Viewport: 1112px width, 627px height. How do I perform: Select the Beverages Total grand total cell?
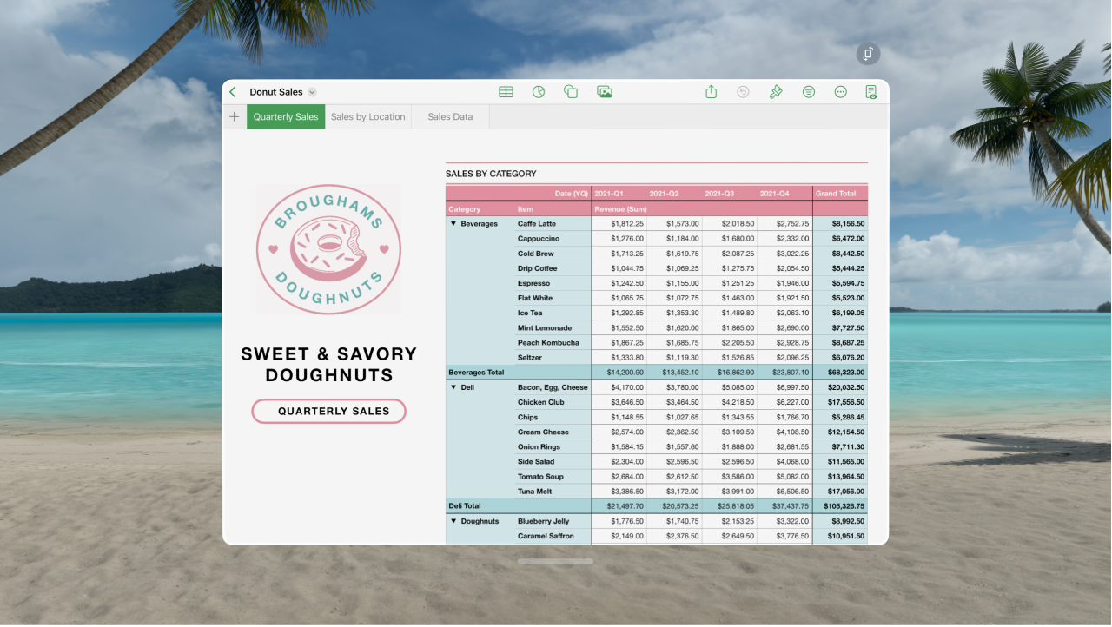click(x=839, y=372)
